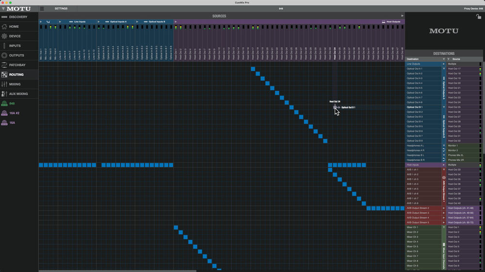Image resolution: width=485 pixels, height=272 pixels.
Task: Open the Device settings page
Action: click(15, 36)
